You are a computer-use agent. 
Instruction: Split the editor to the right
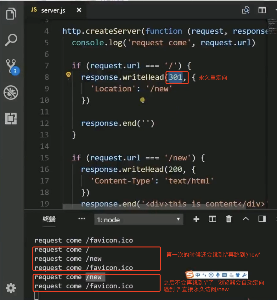[262, 10]
